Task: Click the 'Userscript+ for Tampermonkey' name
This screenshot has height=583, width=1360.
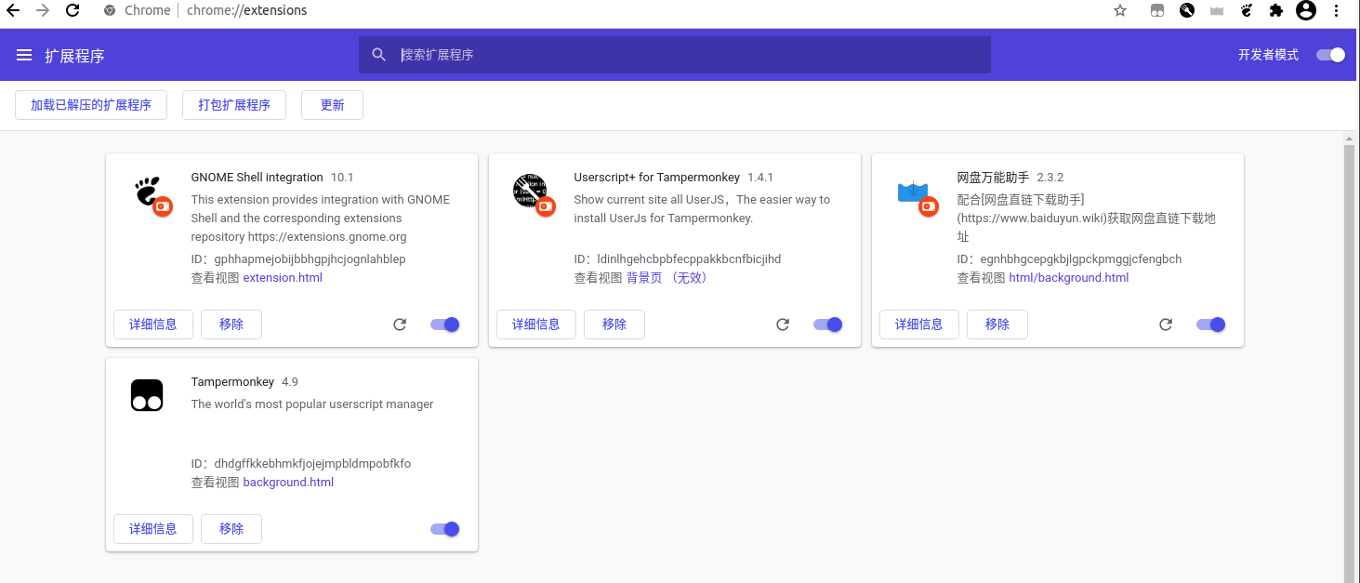Action: coord(657,178)
